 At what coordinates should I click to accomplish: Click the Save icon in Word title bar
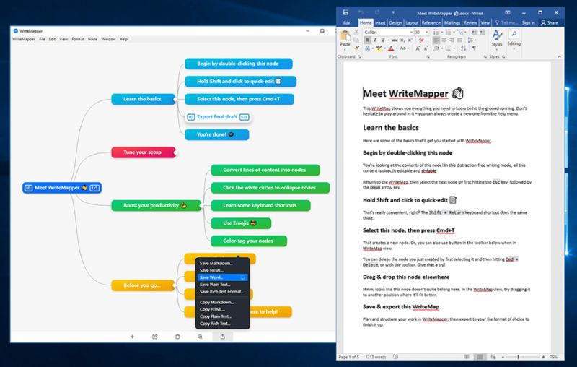click(345, 12)
